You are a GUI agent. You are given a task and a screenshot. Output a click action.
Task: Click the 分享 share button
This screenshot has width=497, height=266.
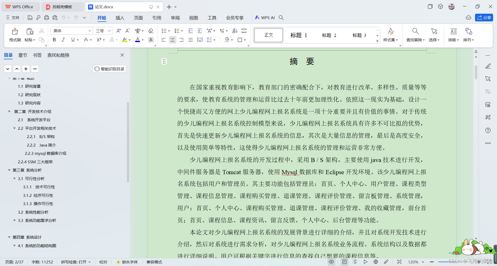point(484,18)
